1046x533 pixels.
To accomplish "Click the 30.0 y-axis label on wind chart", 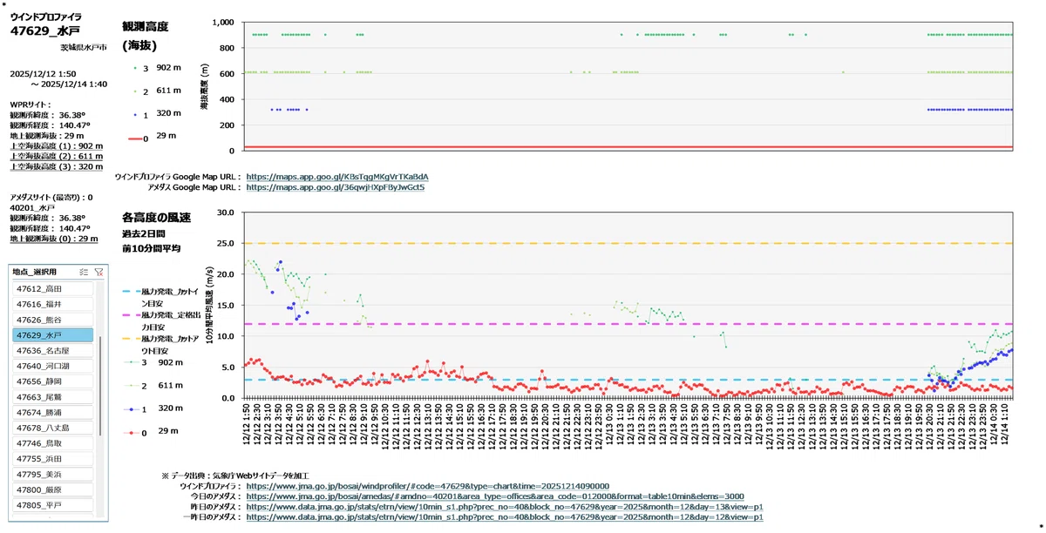I will [x=228, y=212].
